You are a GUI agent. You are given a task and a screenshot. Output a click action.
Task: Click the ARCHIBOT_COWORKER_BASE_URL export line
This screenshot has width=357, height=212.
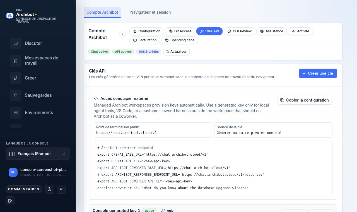tap(164, 168)
